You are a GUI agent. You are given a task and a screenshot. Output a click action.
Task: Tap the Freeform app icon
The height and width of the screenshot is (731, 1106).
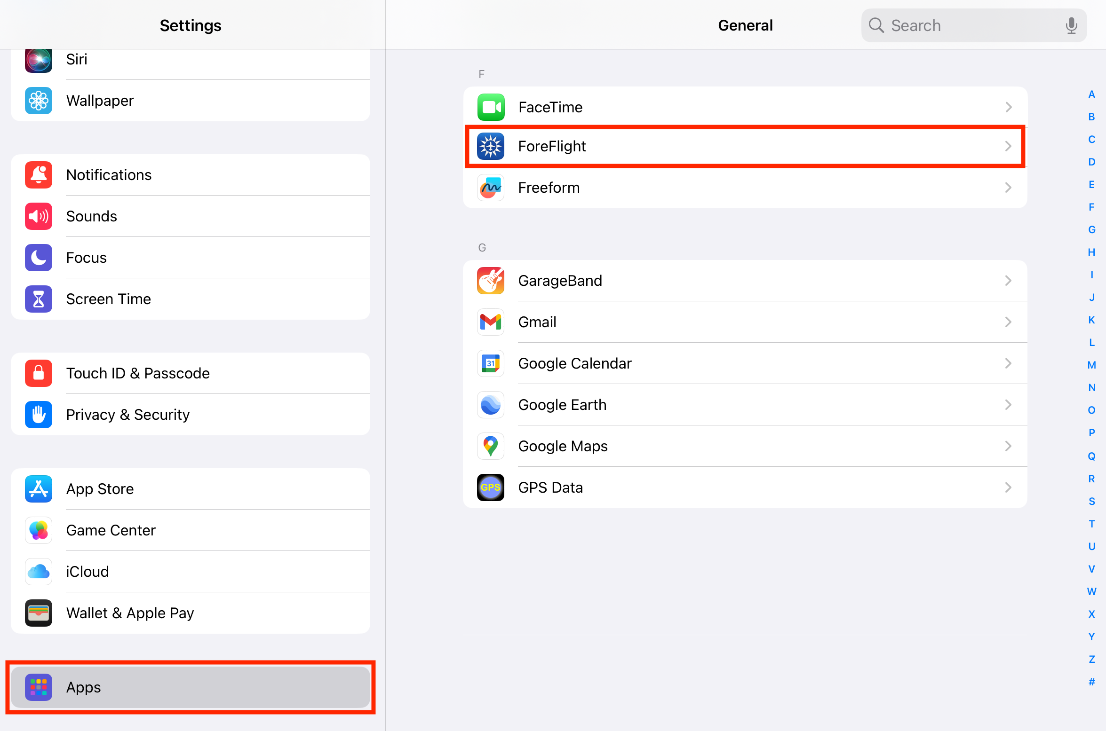click(x=491, y=188)
